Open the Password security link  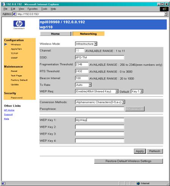17,98
